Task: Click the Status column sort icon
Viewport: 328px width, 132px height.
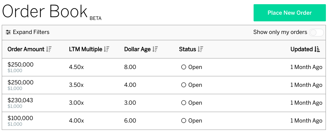Action: tap(201, 49)
